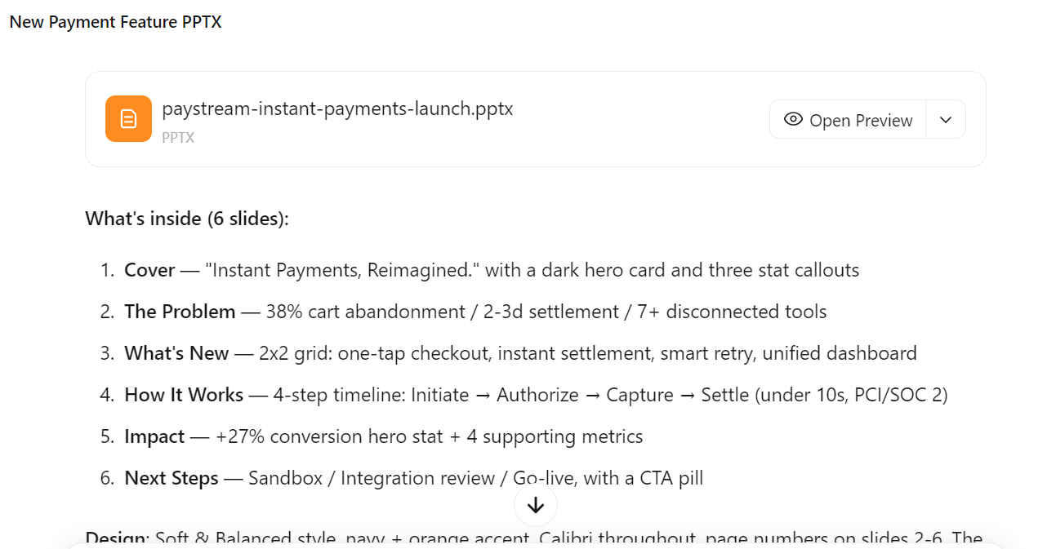Click the bold Cover list item
Viewport: 1056px width, 549px height.
149,270
